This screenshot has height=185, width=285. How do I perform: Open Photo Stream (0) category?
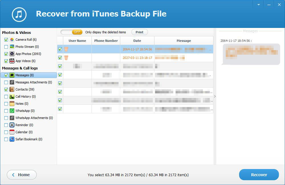[27, 47]
